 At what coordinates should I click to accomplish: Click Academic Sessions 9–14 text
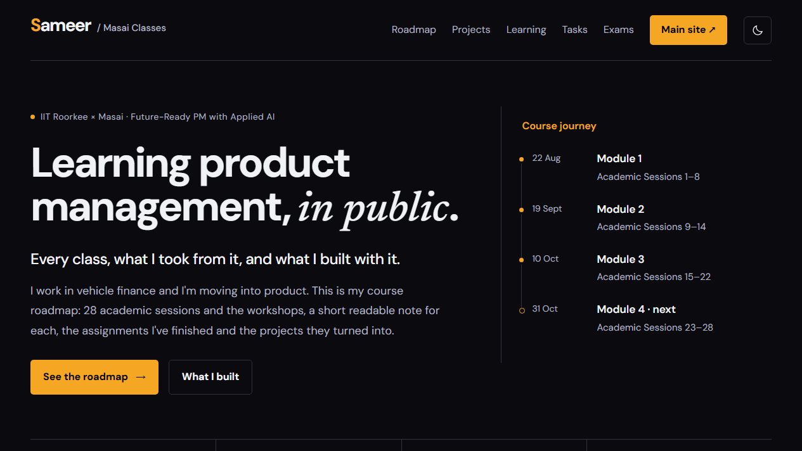click(651, 227)
